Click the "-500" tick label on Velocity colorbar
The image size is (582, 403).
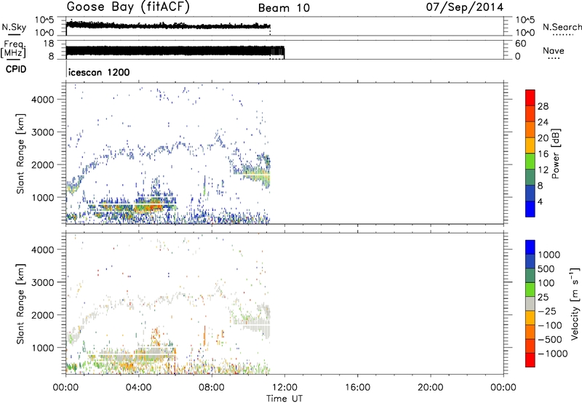coord(550,340)
